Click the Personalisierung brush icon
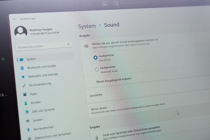 24,86
